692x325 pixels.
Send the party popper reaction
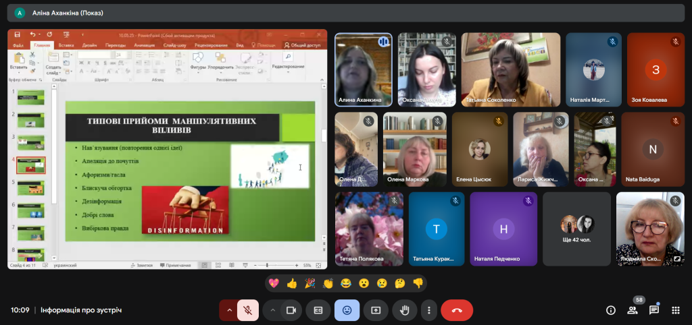(310, 283)
